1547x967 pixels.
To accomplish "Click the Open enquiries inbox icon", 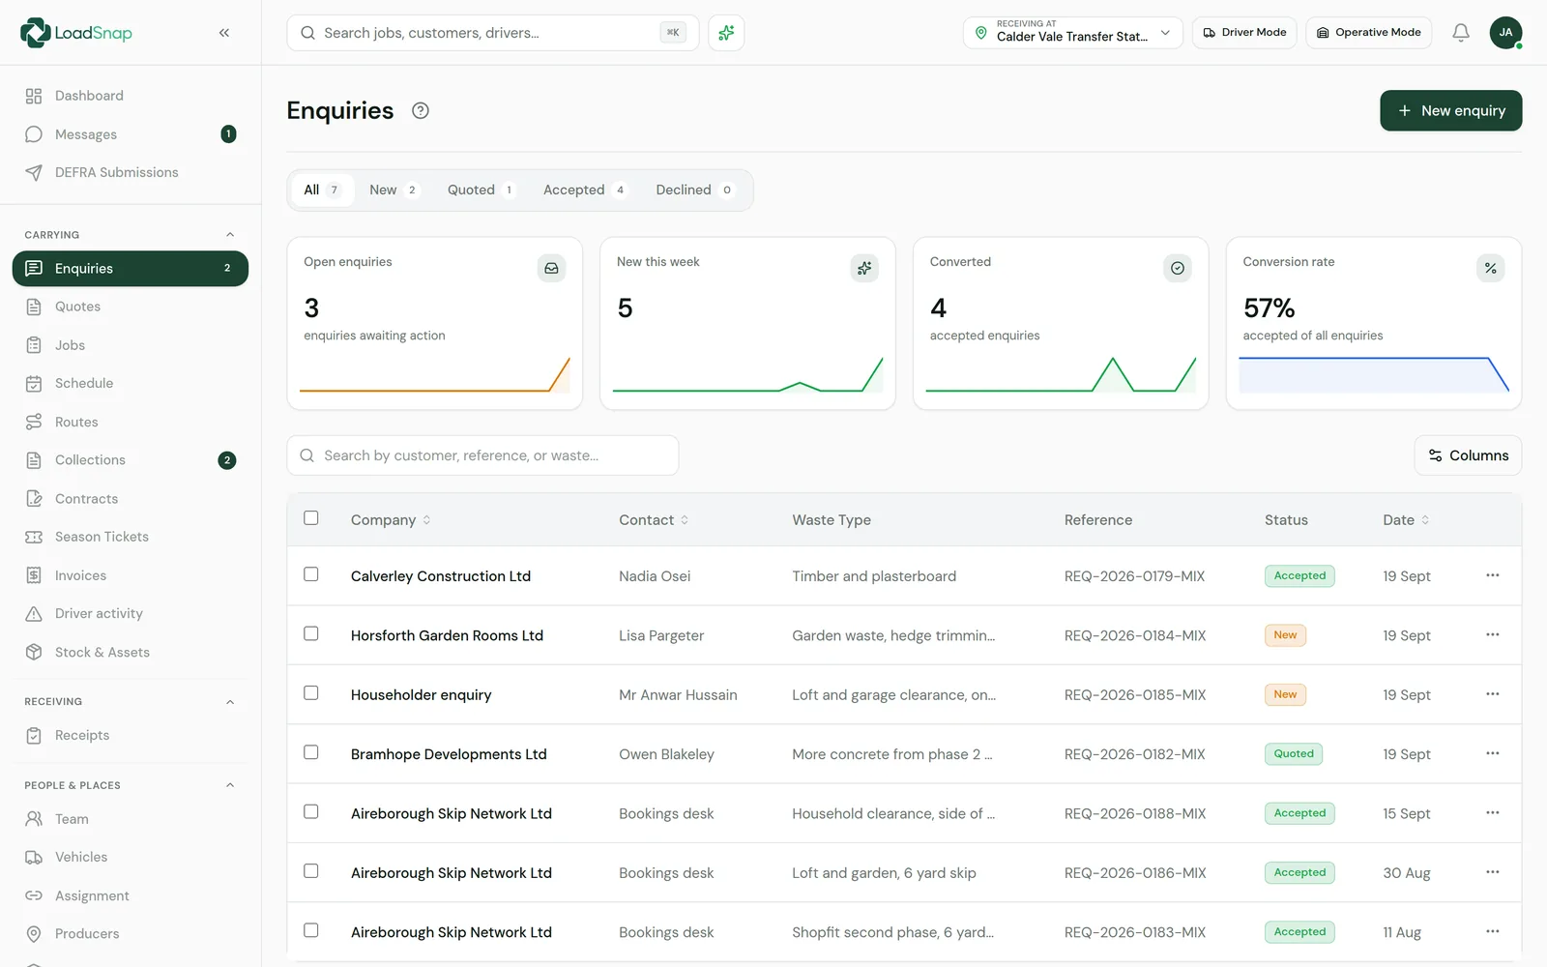I will click(551, 268).
